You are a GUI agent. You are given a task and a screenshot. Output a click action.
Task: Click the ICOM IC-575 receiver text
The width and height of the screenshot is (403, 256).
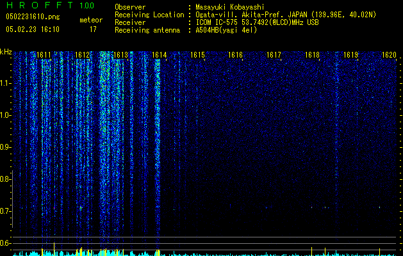click(257, 22)
